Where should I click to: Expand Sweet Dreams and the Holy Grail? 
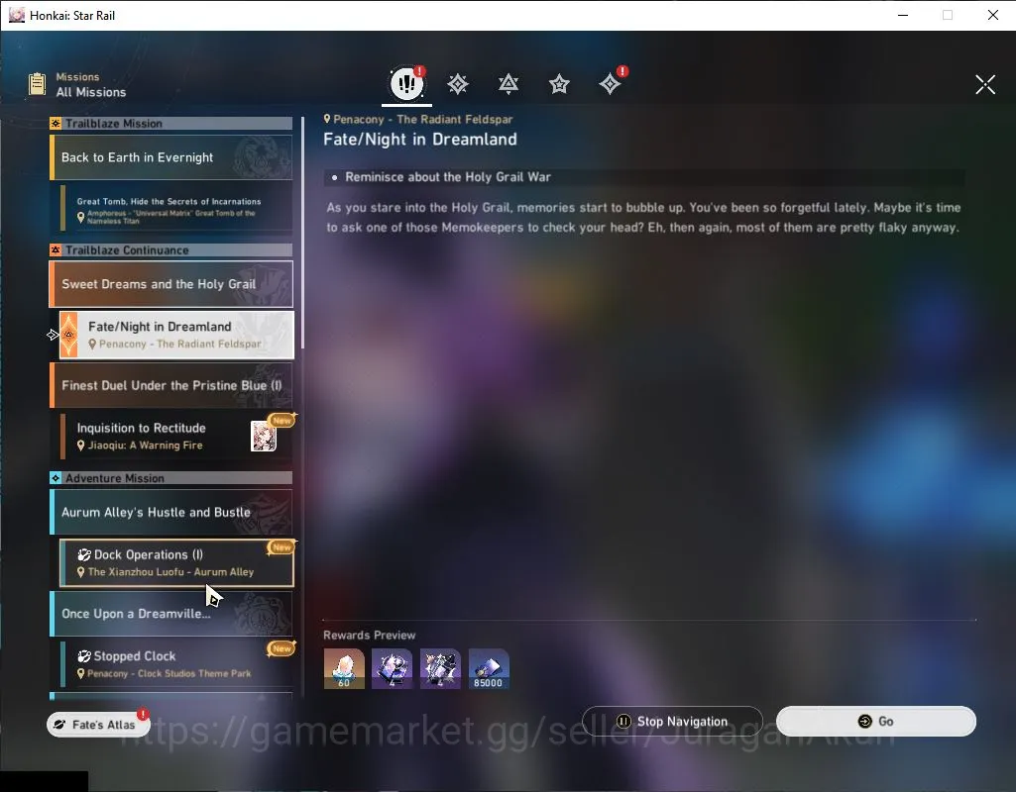pos(171,284)
